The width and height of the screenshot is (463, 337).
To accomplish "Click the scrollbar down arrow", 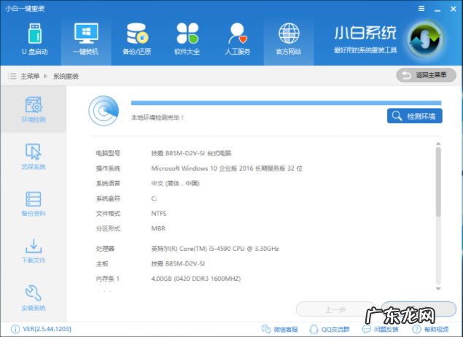I will [x=438, y=289].
